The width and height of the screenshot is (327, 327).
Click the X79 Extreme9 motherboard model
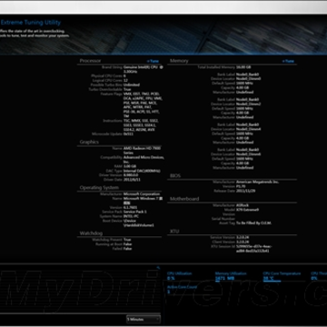(x=247, y=210)
